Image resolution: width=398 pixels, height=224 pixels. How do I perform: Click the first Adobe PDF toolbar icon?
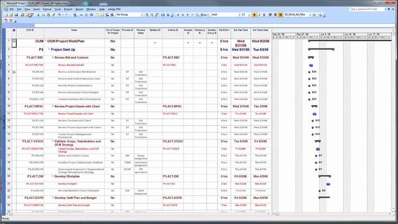(x=6, y=21)
